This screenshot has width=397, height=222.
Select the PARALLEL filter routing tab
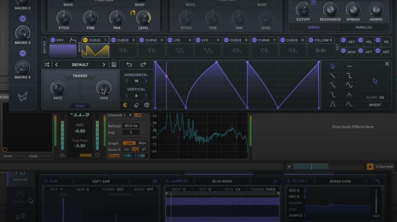(x=364, y=27)
